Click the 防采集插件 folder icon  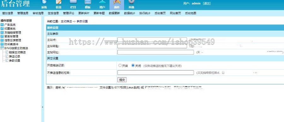coord(2,44)
